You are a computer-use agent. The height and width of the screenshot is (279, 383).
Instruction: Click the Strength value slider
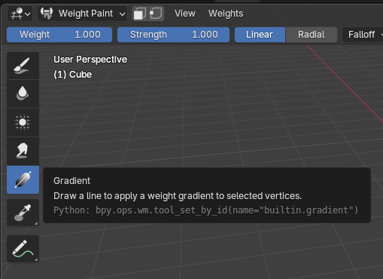tap(173, 35)
